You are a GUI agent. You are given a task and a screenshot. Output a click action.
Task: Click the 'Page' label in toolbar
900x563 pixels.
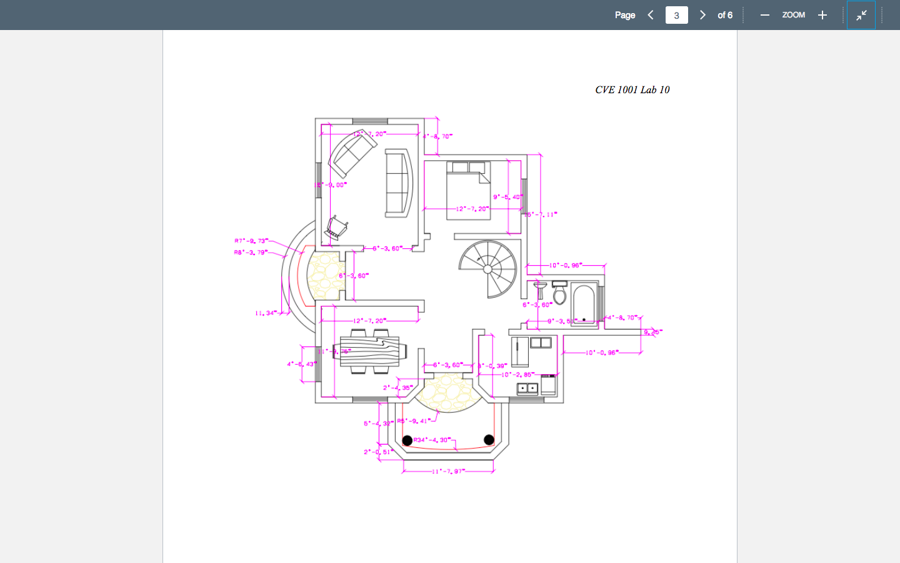point(625,15)
